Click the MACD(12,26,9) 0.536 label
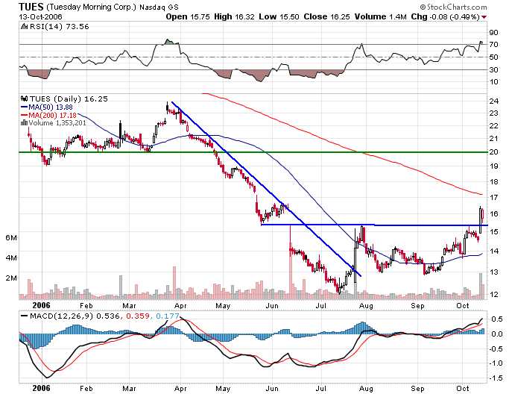Screen dimensions: 509x394 [75, 316]
